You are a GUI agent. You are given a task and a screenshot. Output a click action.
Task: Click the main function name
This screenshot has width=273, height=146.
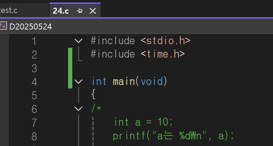pyautogui.click(x=123, y=81)
